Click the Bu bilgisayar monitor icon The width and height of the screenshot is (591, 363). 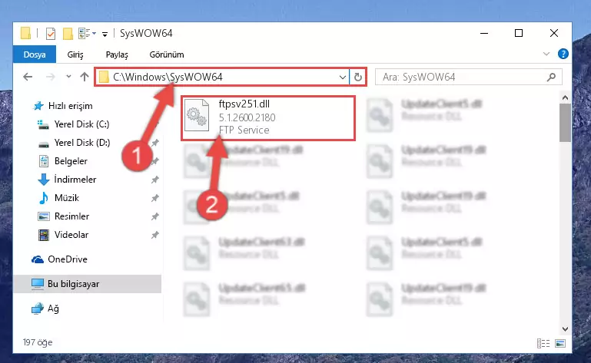[x=38, y=284]
